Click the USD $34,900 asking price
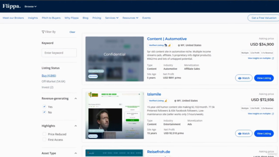Viewport: 279px width, 157px height. (x=262, y=44)
